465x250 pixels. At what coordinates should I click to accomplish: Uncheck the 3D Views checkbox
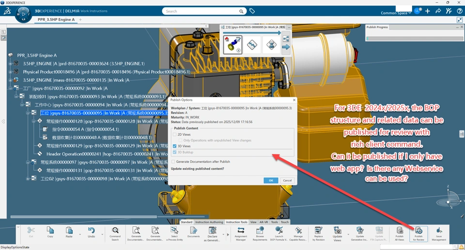(174, 146)
